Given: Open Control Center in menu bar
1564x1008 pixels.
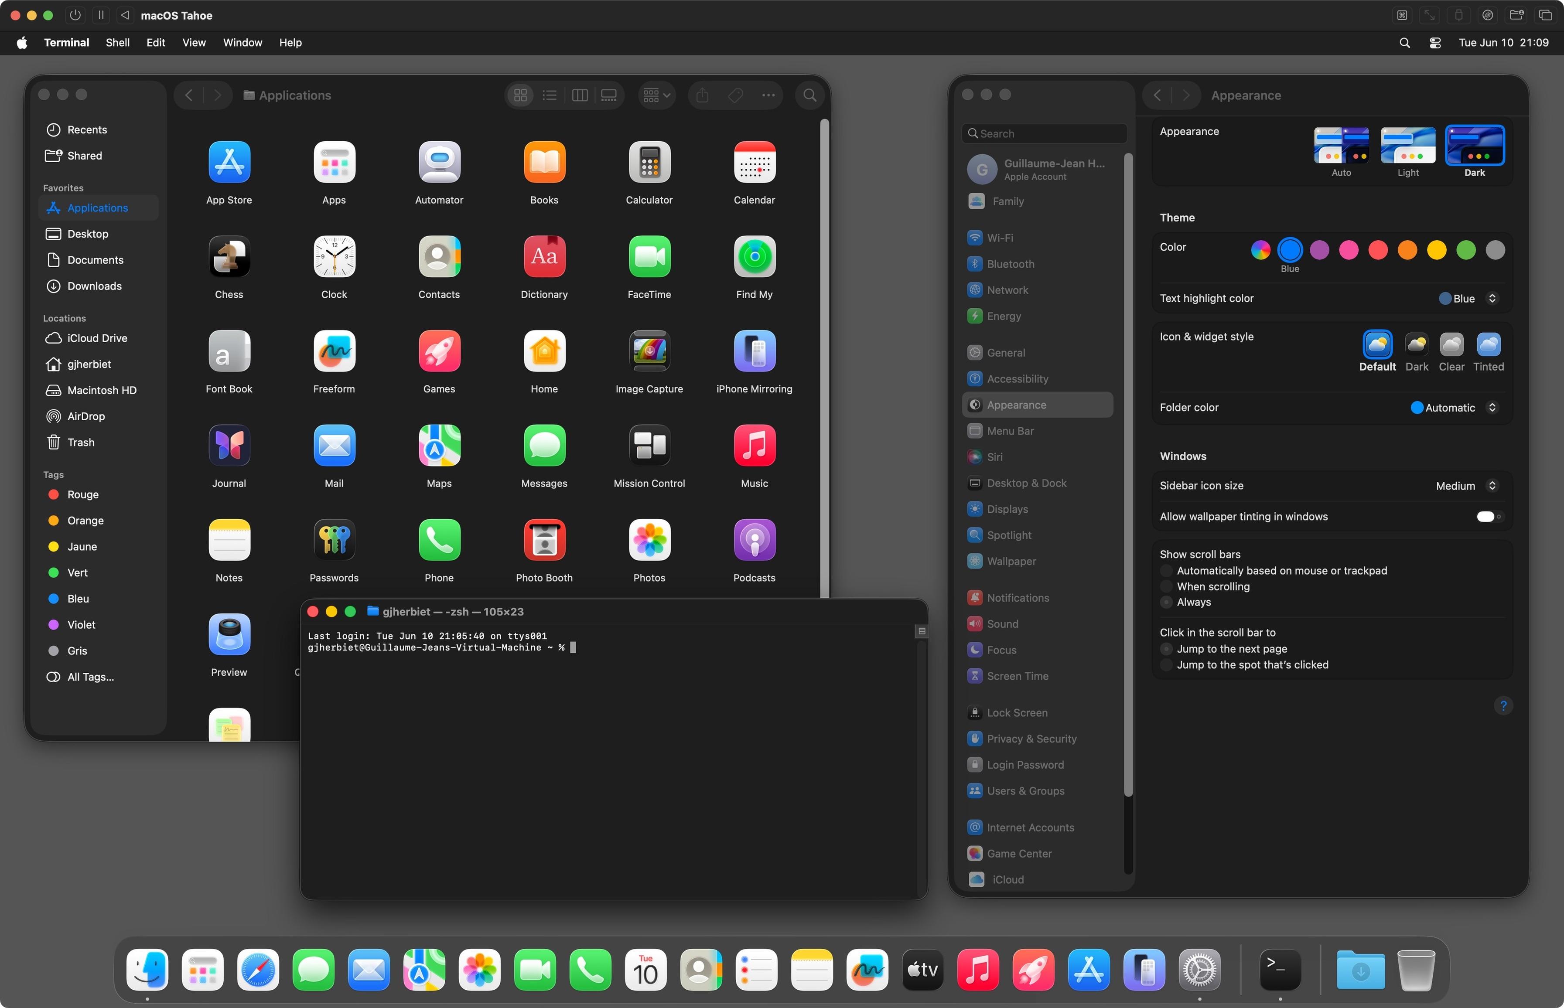Looking at the screenshot, I should [1435, 43].
